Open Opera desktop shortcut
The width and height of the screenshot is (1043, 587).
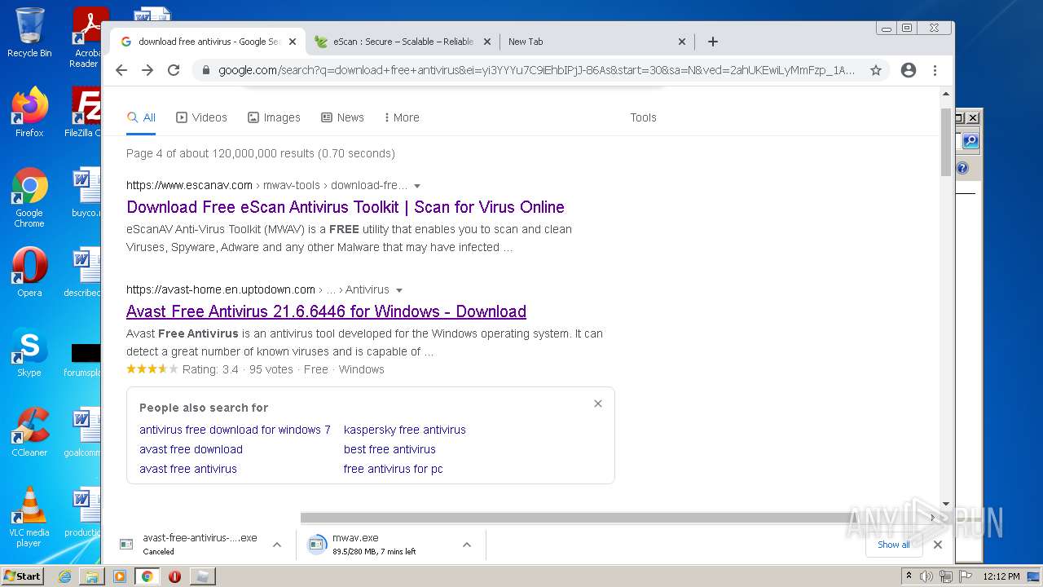point(29,271)
